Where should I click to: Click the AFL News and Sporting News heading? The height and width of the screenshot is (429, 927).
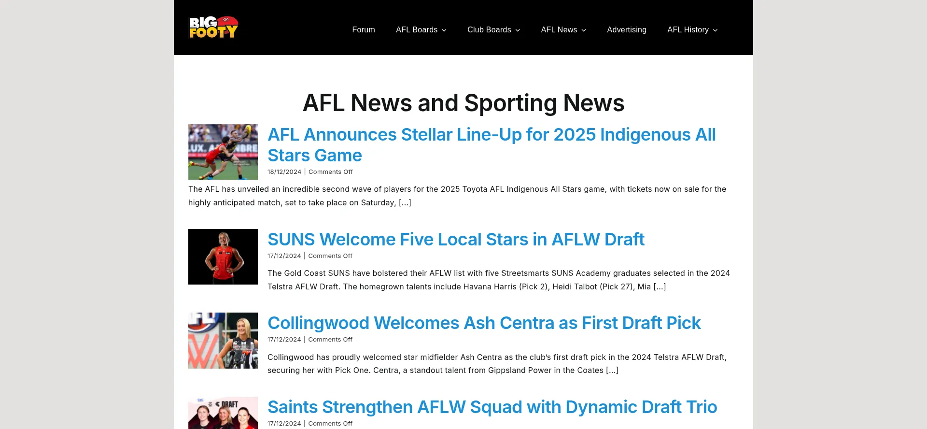point(463,103)
